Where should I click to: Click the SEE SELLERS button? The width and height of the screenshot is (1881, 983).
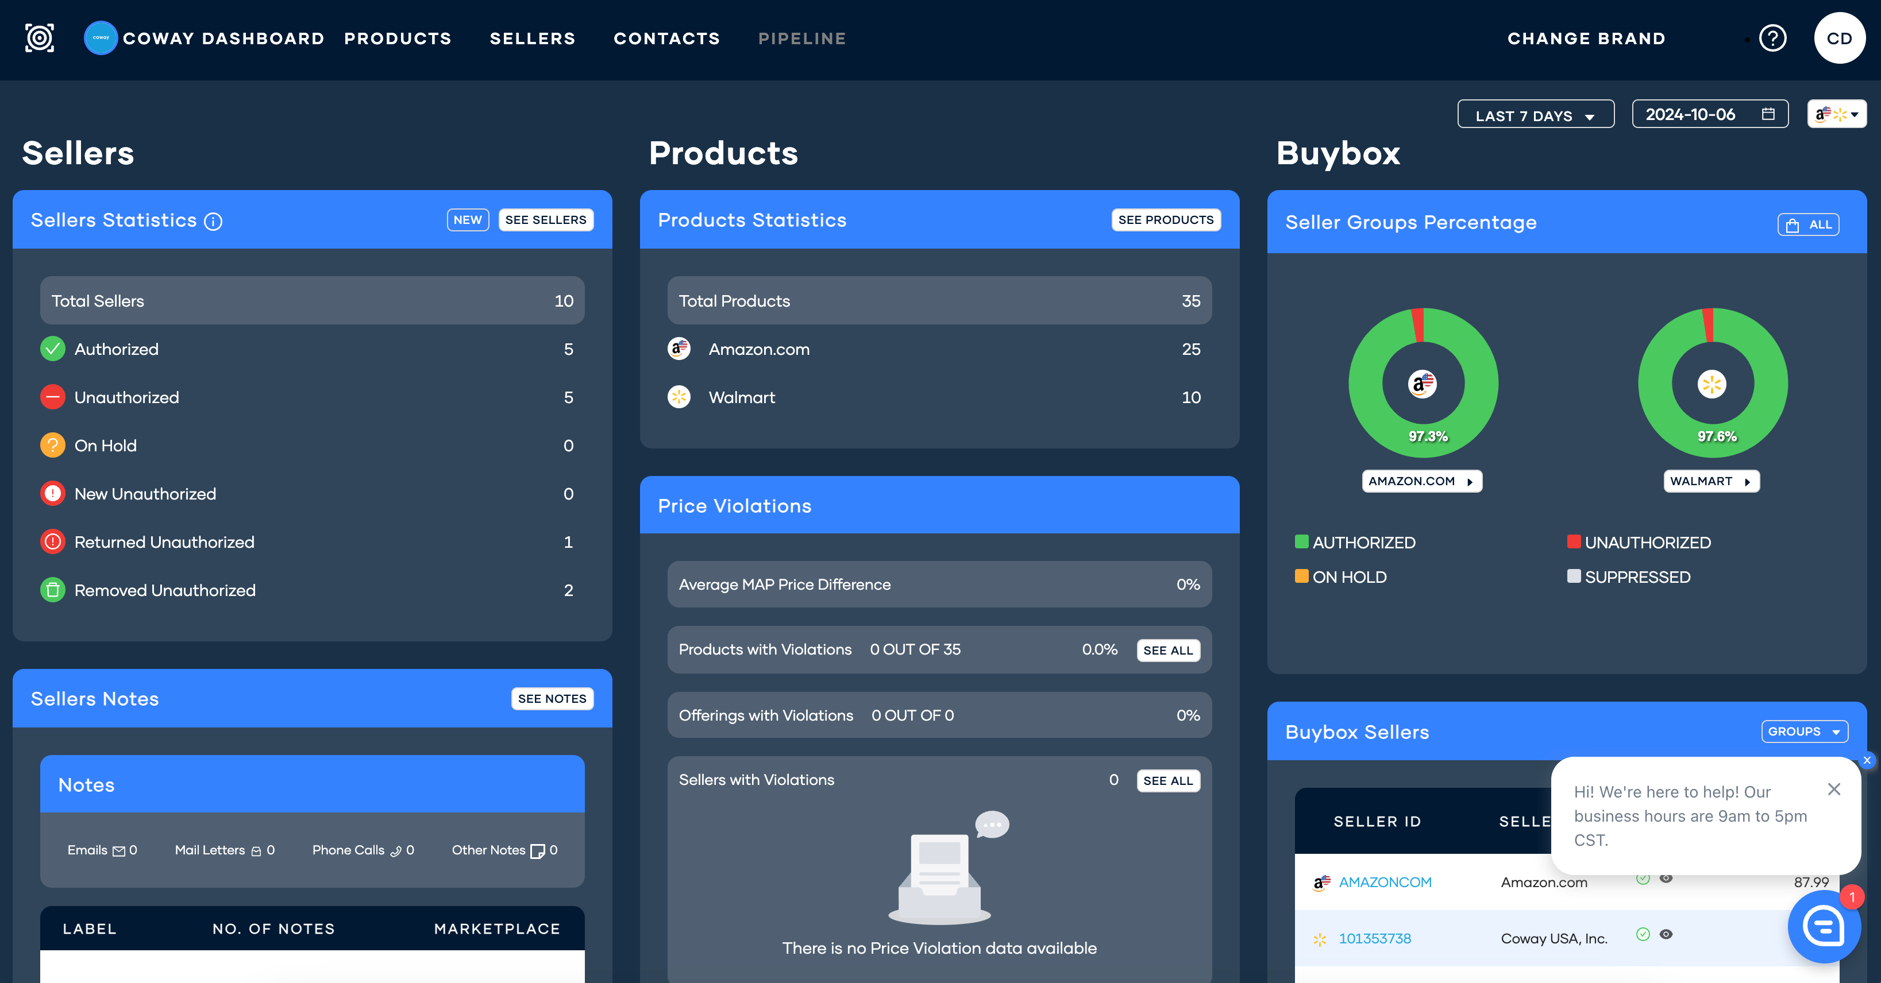[x=545, y=220]
